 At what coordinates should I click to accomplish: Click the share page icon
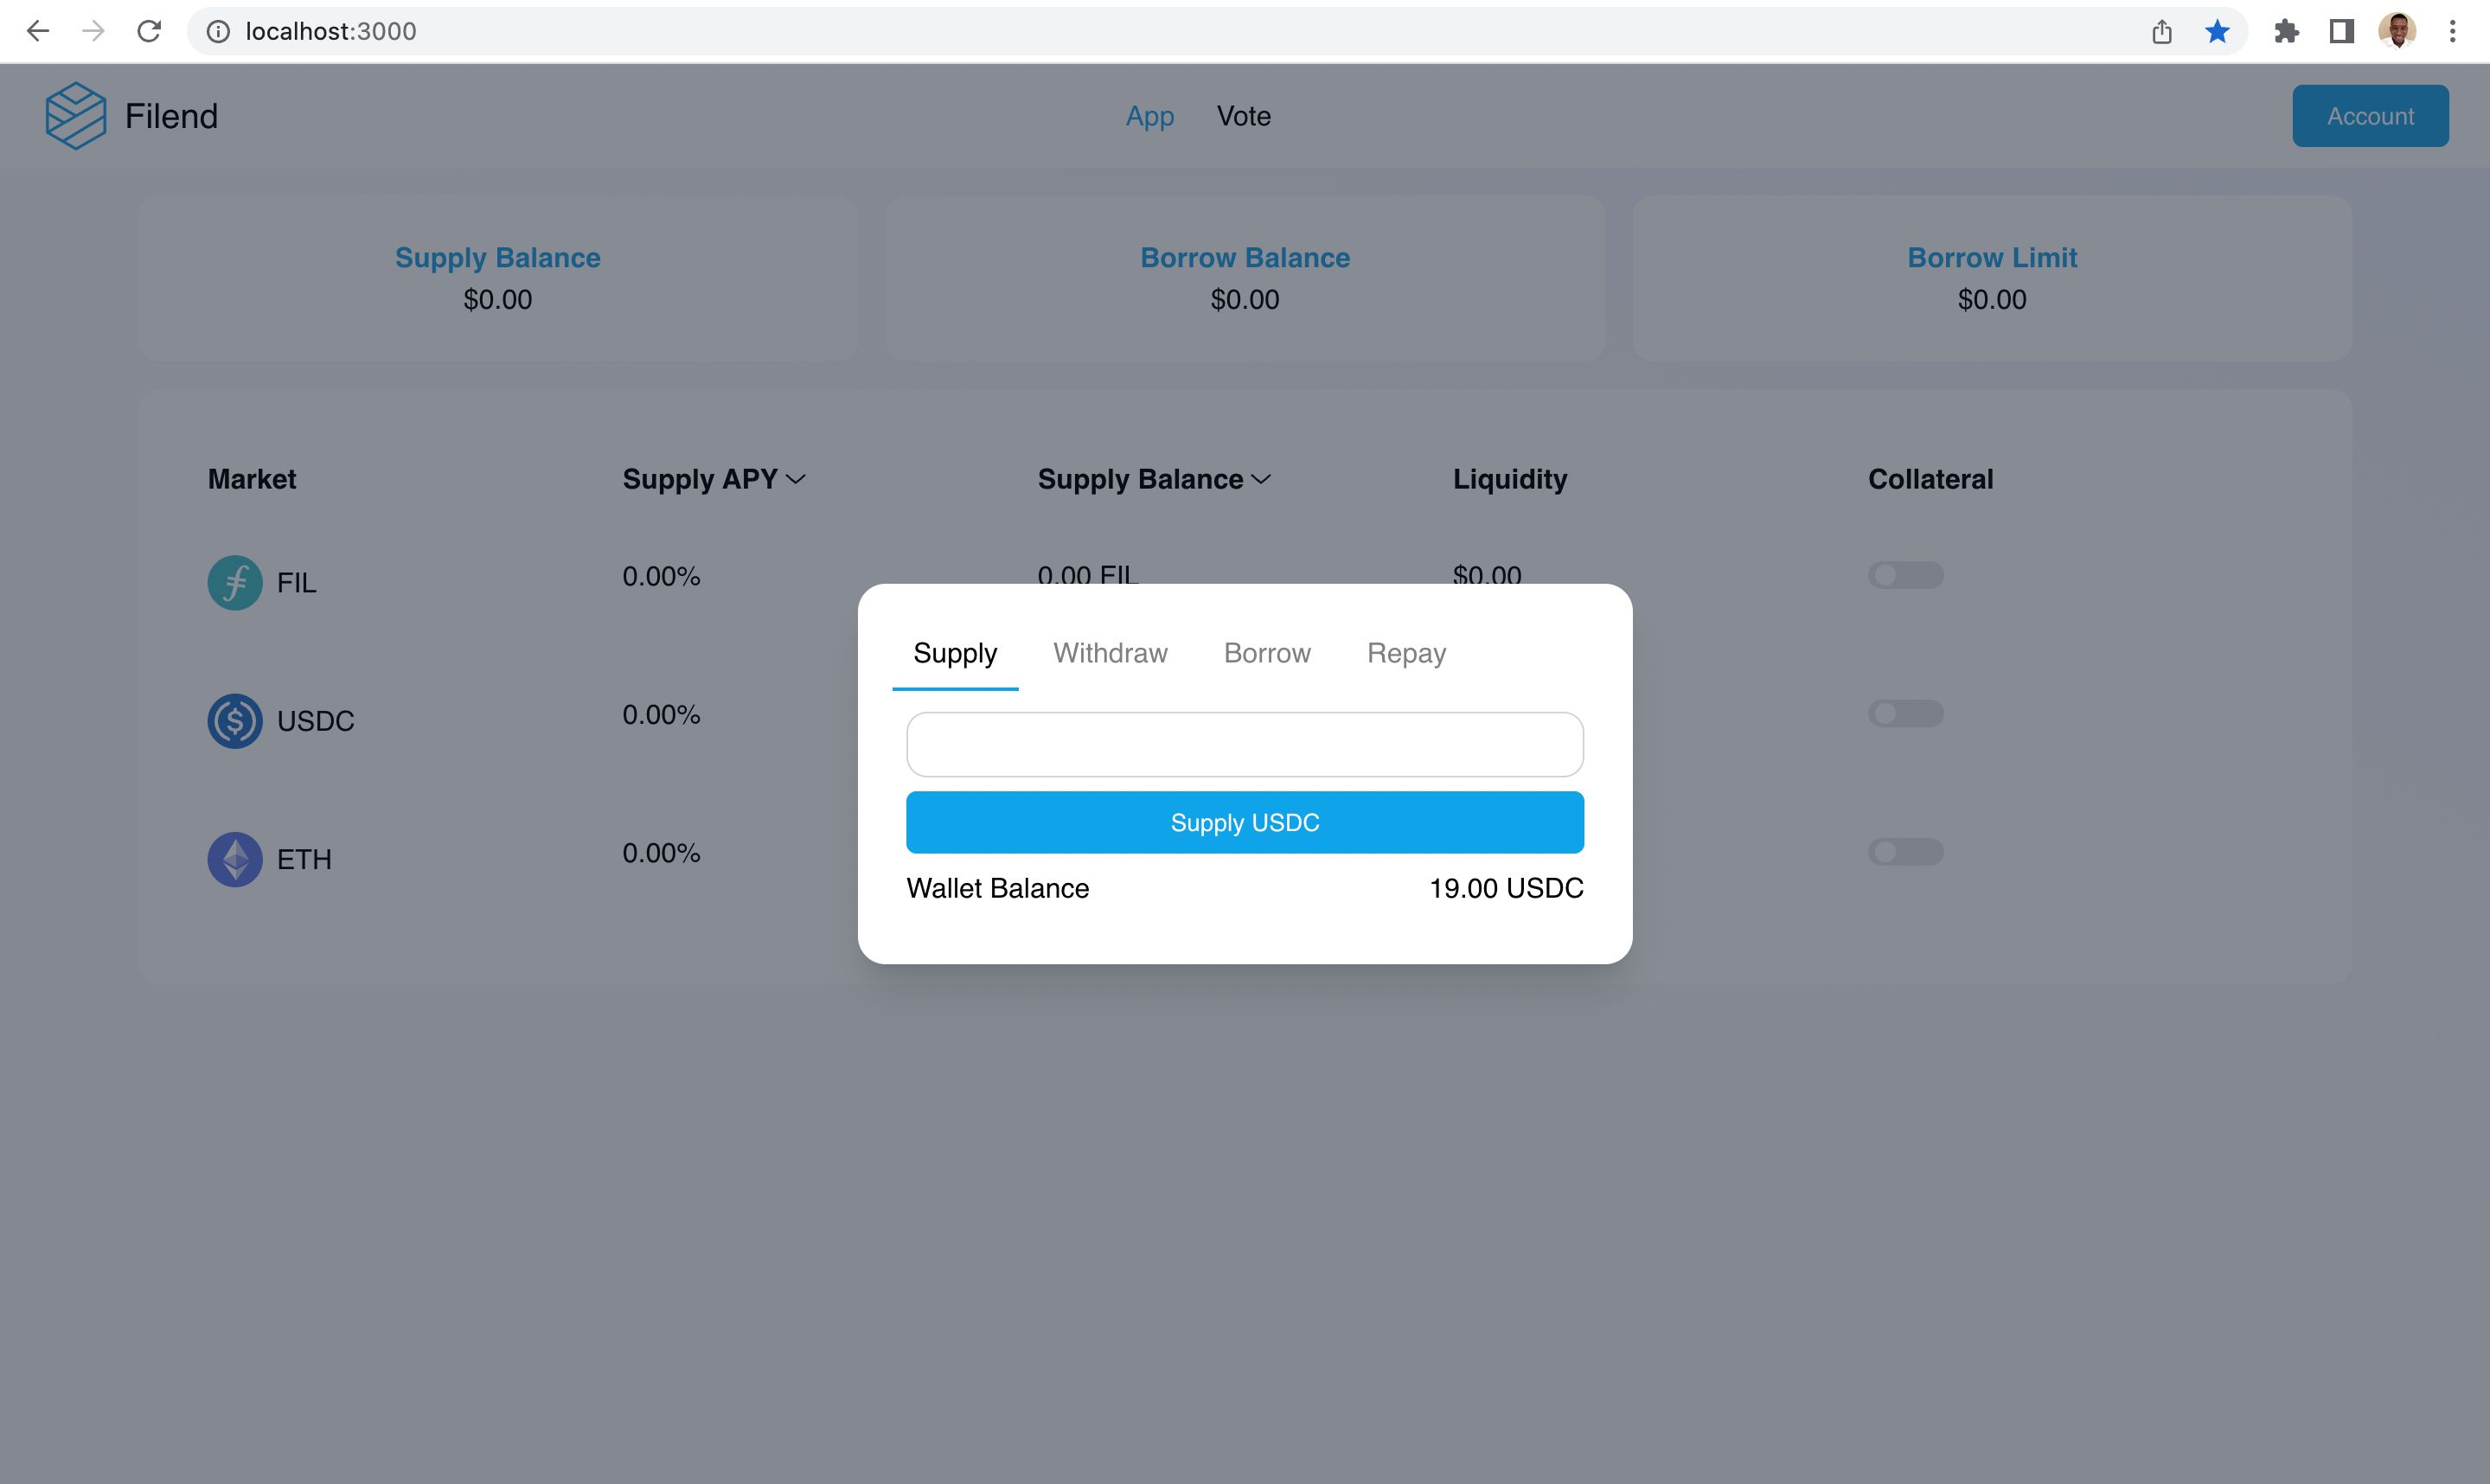2162,32
